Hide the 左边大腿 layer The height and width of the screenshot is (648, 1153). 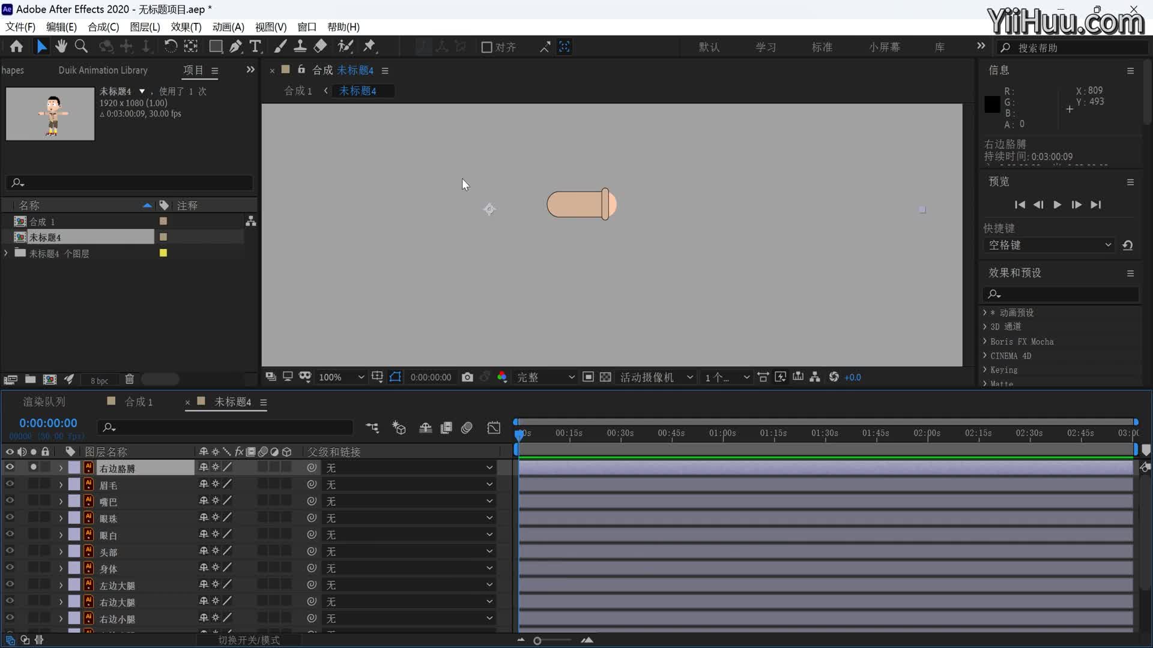coord(10,584)
